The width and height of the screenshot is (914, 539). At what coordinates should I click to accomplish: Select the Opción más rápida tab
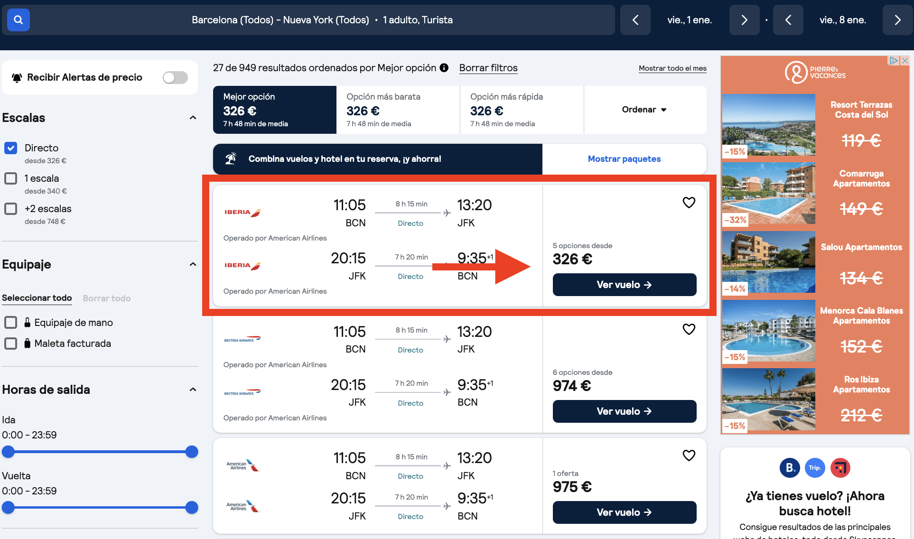[521, 110]
